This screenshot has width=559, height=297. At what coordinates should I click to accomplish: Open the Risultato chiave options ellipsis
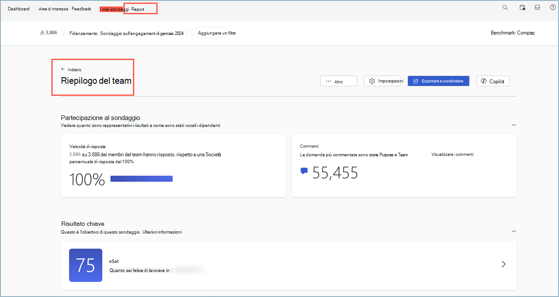click(514, 231)
